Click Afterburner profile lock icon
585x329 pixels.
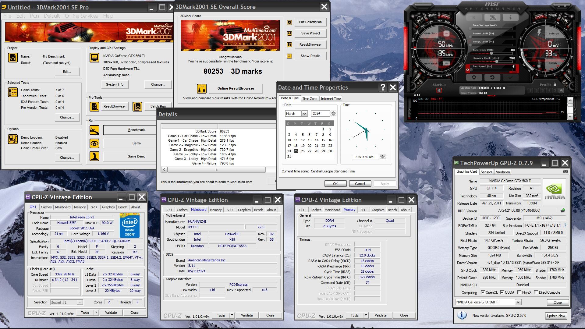555,84
